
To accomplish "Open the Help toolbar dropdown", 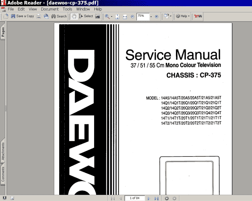I will click(x=183, y=16).
